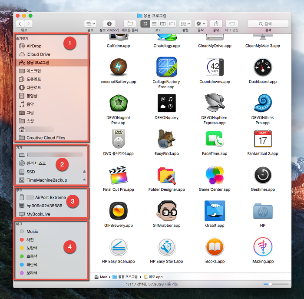The height and width of the screenshot is (299, 304).
Task: Switch to list view
Action: pos(154,23)
